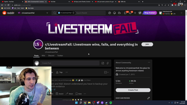Open the Reddit home logo
The image size is (187, 105).
(x=8, y=13)
